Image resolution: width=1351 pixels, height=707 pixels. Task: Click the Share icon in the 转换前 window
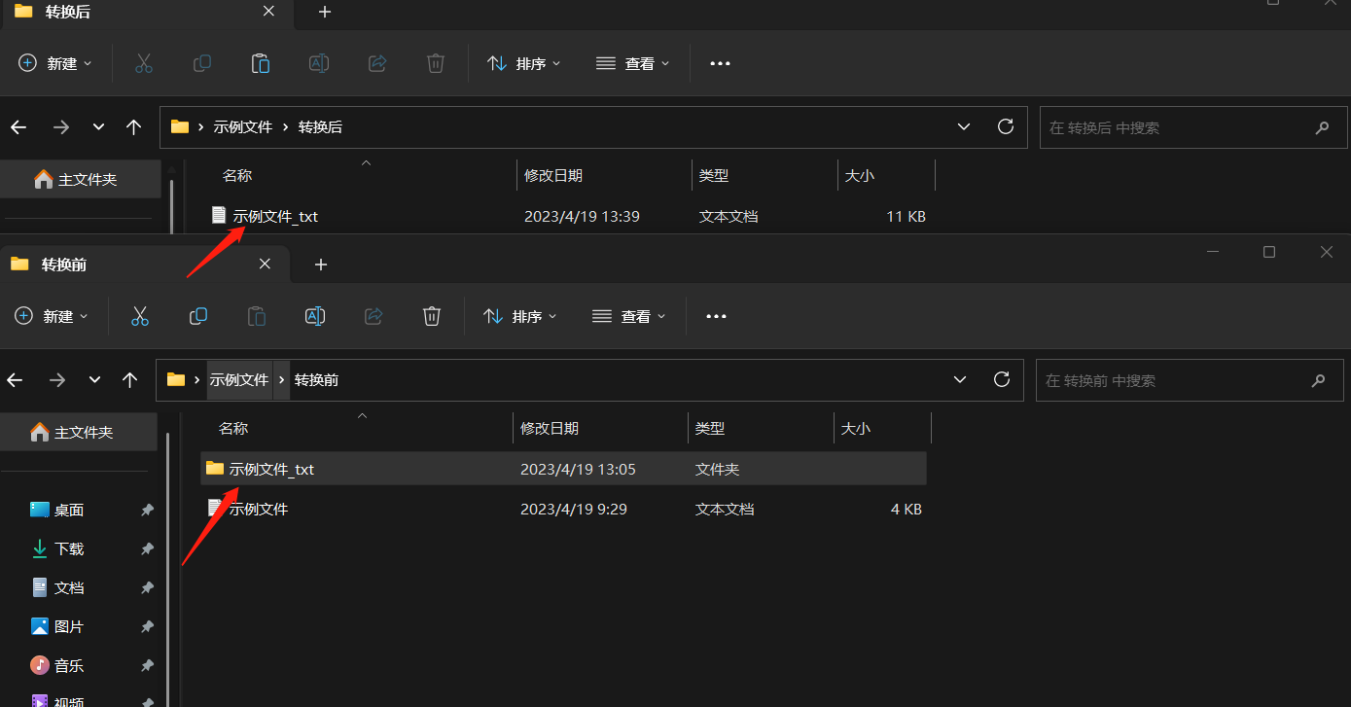(373, 316)
